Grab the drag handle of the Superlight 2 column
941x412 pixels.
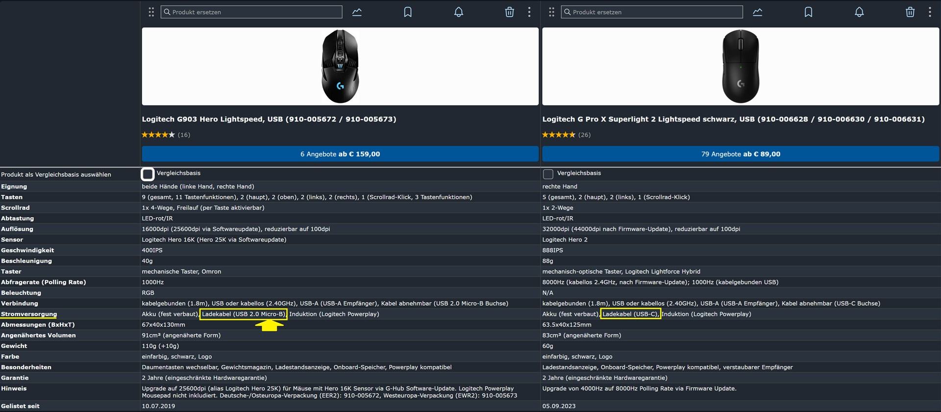(552, 12)
